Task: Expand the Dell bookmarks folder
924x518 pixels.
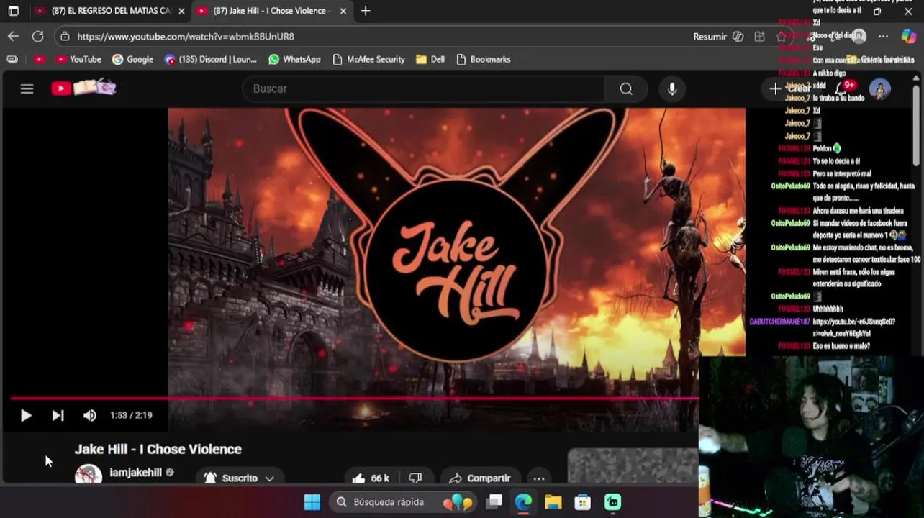Action: [x=430, y=59]
